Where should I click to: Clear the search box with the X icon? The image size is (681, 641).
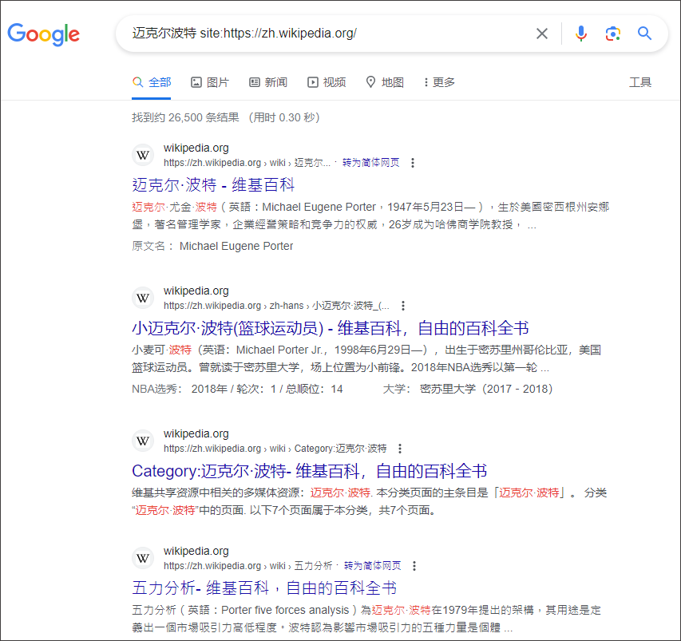541,34
